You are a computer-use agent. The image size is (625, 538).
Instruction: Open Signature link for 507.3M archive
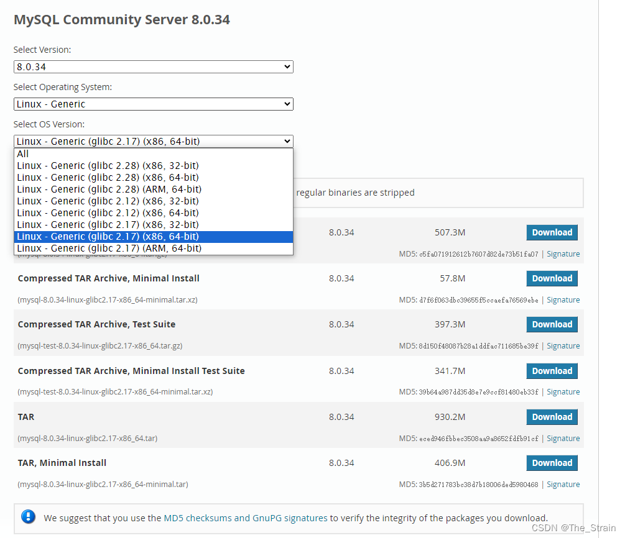(563, 254)
